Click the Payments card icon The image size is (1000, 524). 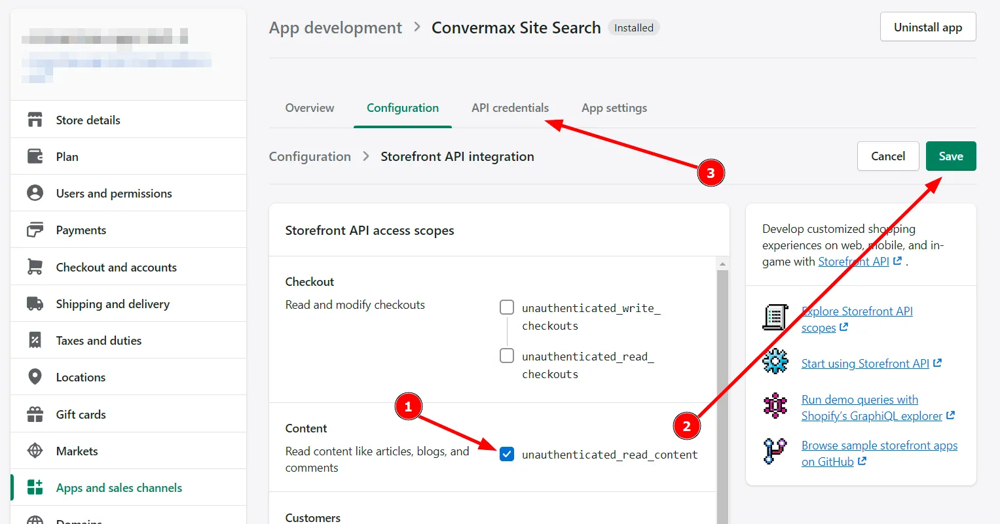35,230
